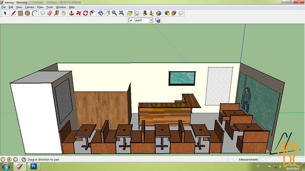Switch to Photoshop in the taskbar

[x=34, y=166]
